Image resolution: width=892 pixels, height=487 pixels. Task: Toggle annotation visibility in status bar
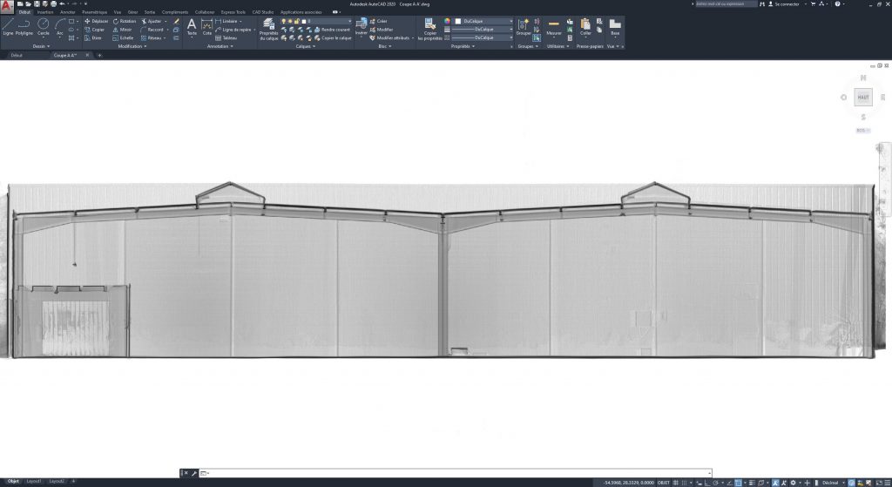[x=775, y=483]
